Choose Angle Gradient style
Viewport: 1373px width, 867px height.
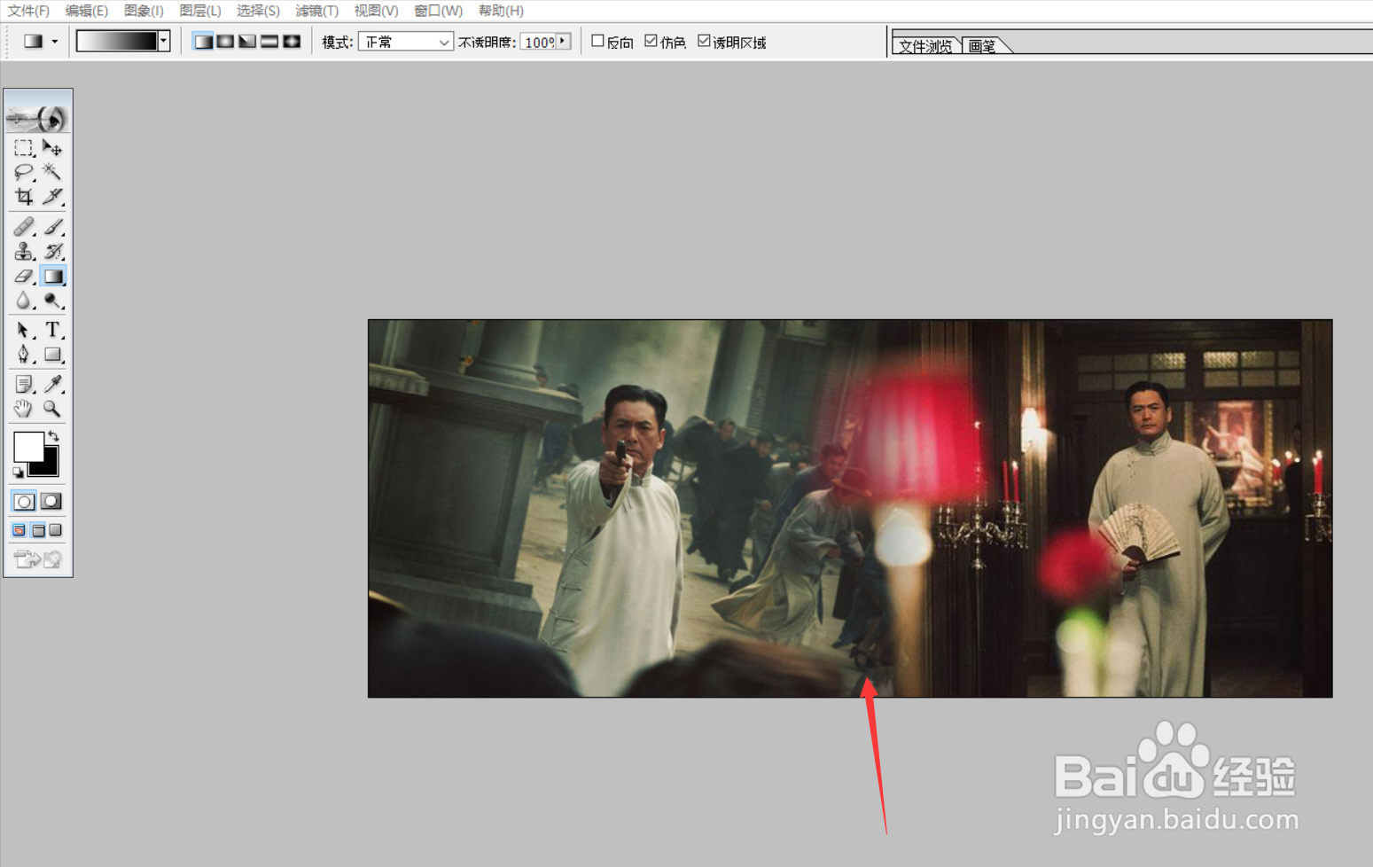click(x=247, y=42)
